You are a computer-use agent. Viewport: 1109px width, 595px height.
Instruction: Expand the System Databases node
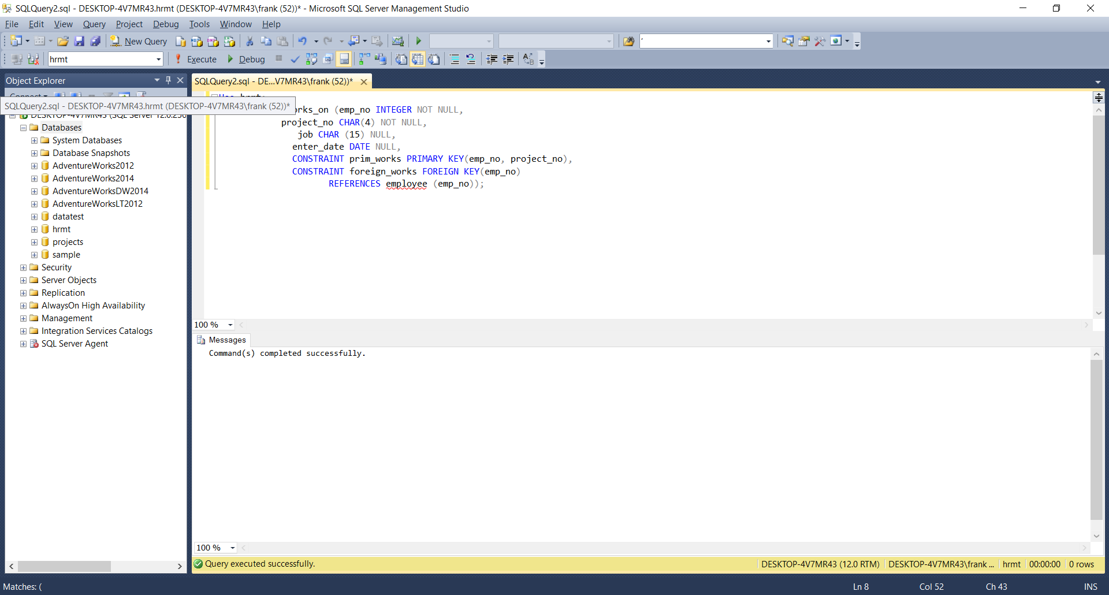click(35, 140)
